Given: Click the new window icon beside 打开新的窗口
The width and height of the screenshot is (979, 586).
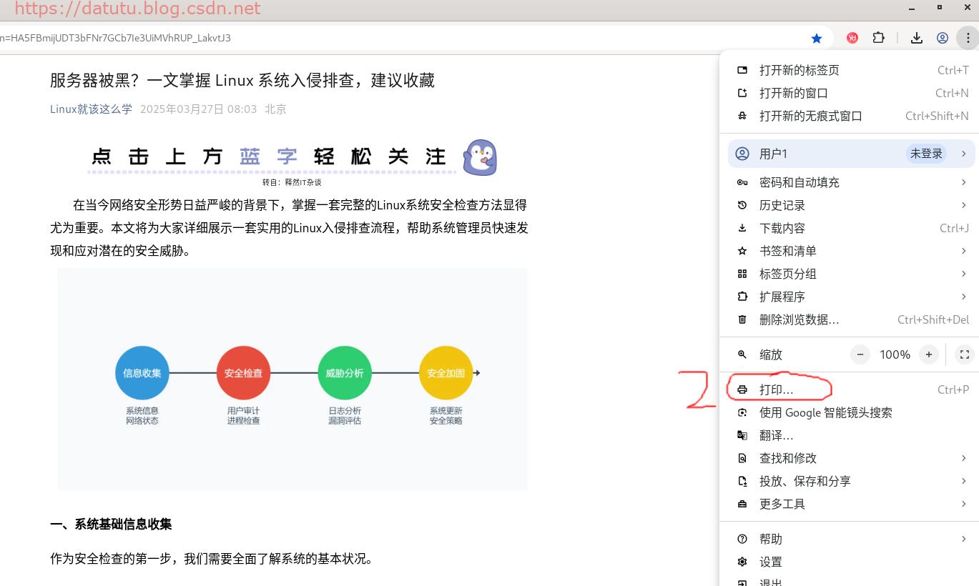Looking at the screenshot, I should pos(742,93).
